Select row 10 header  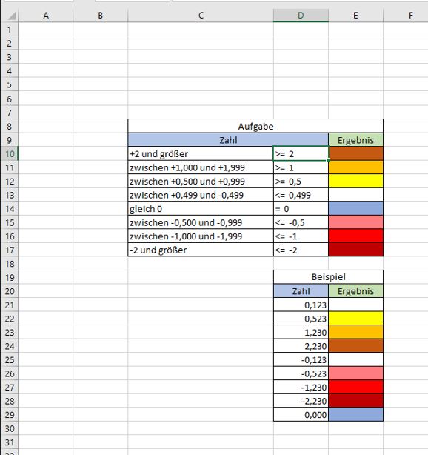[x=10, y=154]
